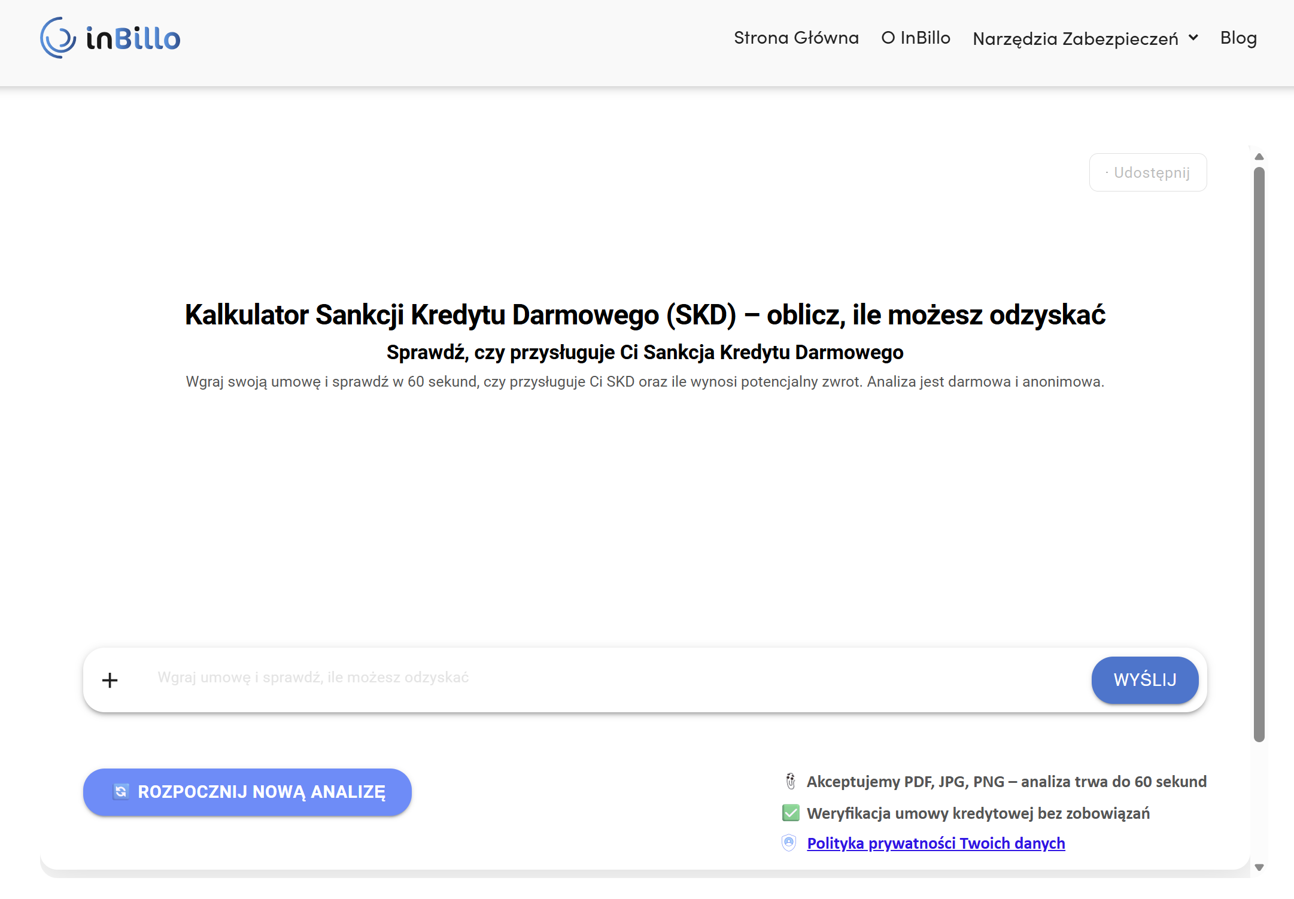Click the scroll up arrow
The image size is (1294, 899).
(1259, 157)
